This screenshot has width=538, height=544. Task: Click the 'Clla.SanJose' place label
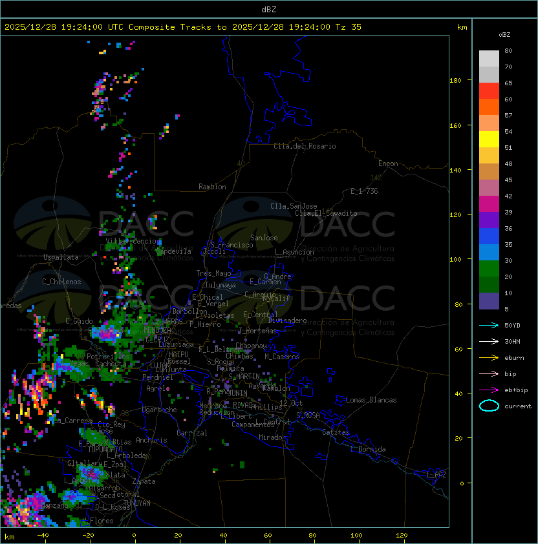pyautogui.click(x=294, y=206)
